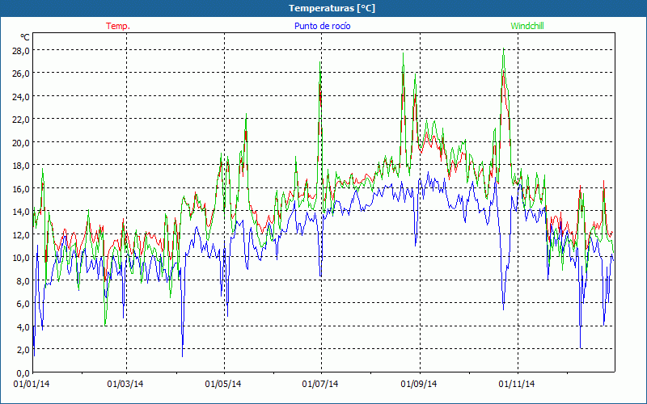647x404 pixels.
Task: Select the red Temp. legend label
Action: pyautogui.click(x=118, y=26)
